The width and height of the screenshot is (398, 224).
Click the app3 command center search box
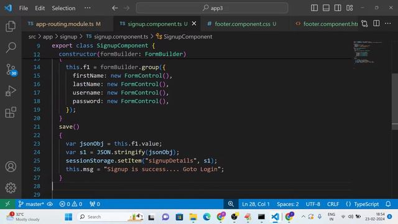(212, 8)
